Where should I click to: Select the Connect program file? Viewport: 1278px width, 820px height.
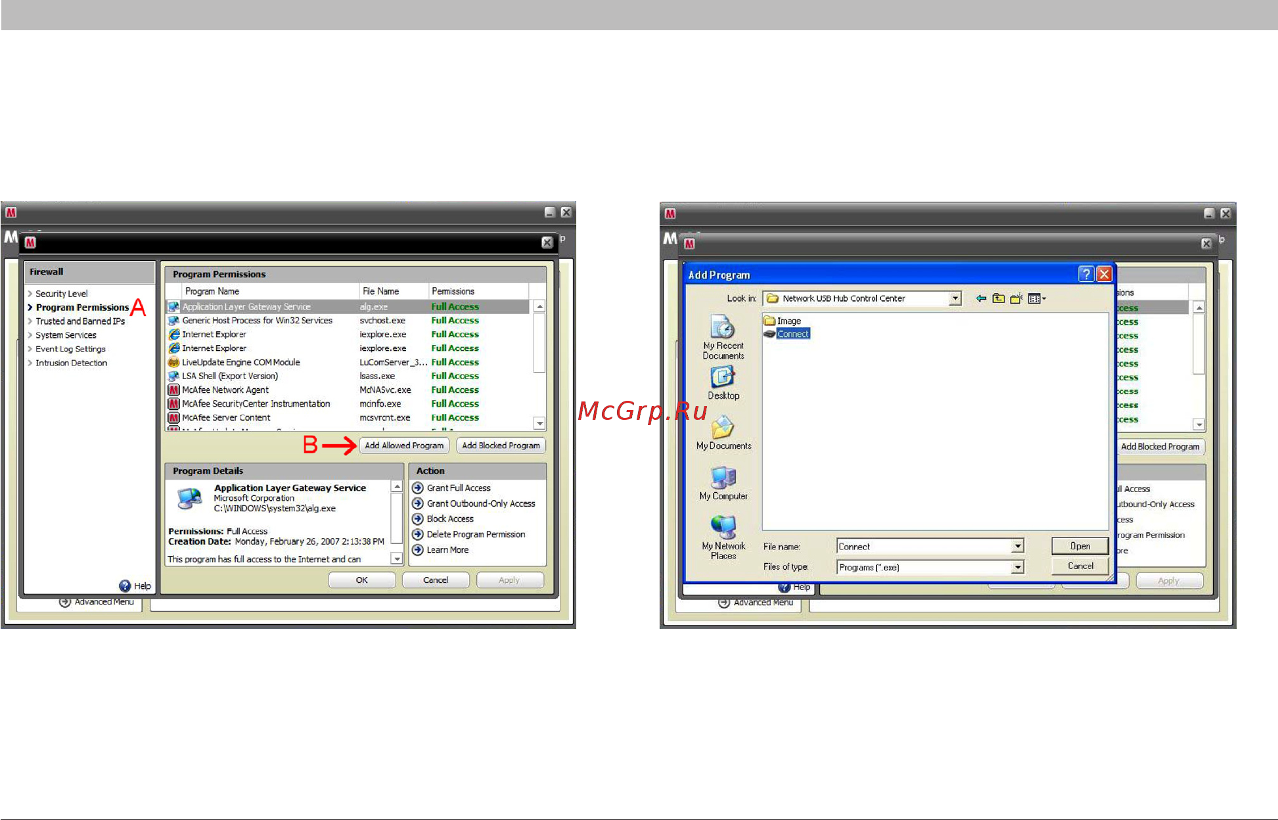click(x=787, y=334)
